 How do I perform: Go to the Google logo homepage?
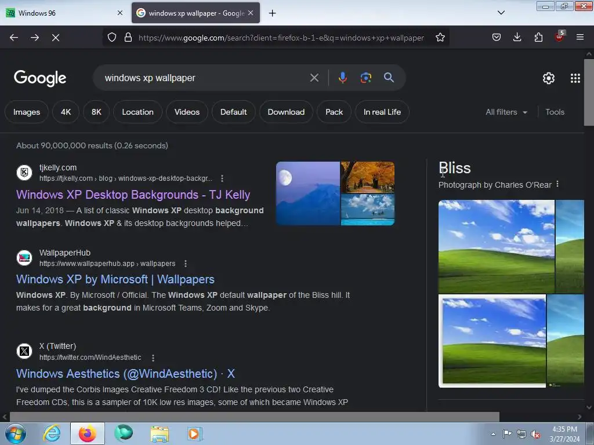(40, 78)
